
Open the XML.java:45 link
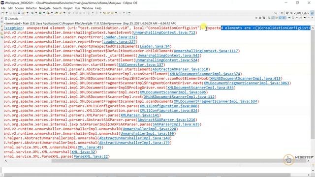[90, 147]
